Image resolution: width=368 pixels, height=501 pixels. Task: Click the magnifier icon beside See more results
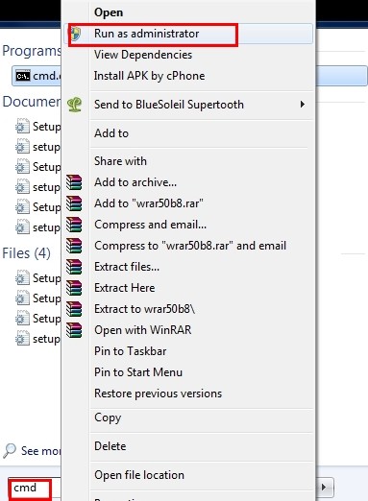pos(10,450)
